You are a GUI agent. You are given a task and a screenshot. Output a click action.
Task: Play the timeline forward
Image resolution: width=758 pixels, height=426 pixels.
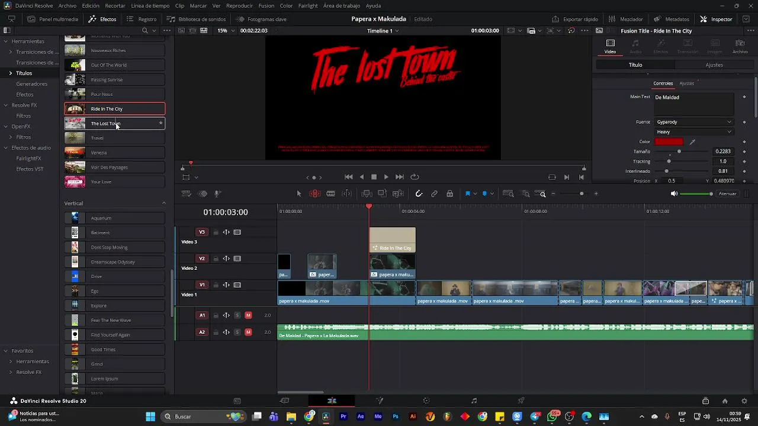[386, 177]
